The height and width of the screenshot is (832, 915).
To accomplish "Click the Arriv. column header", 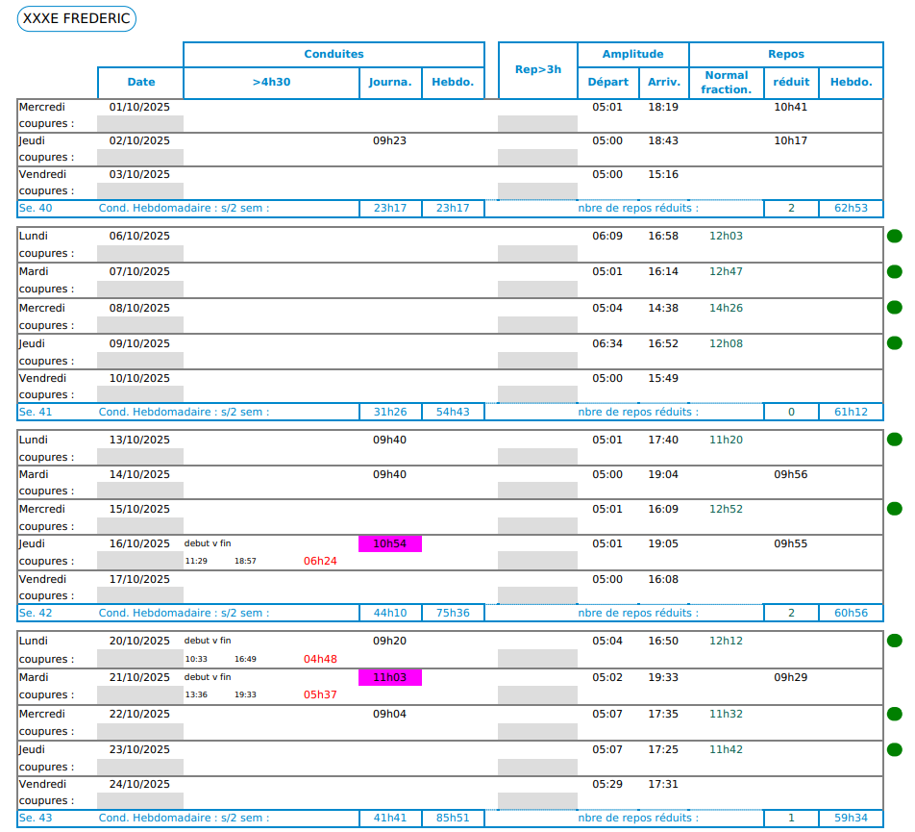I will (x=664, y=83).
